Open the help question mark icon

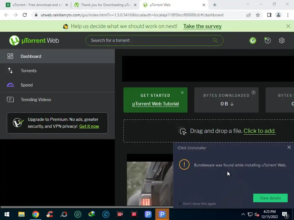[x=268, y=40]
